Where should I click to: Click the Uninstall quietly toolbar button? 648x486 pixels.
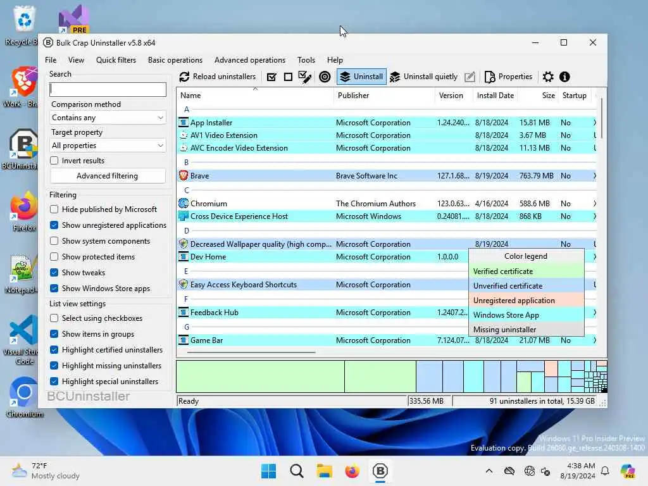click(423, 77)
